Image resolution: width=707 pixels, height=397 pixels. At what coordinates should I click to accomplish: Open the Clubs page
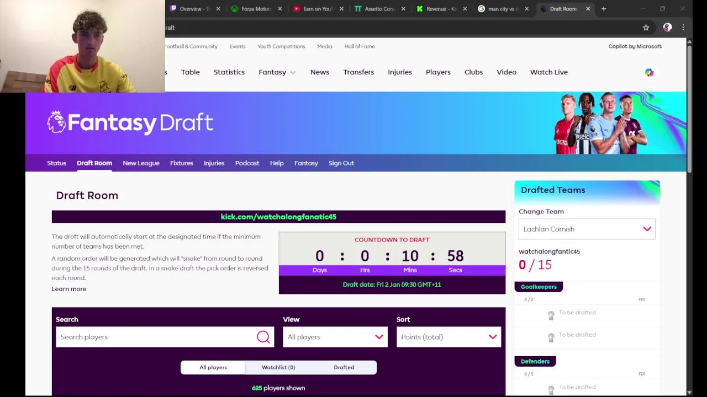click(x=473, y=72)
